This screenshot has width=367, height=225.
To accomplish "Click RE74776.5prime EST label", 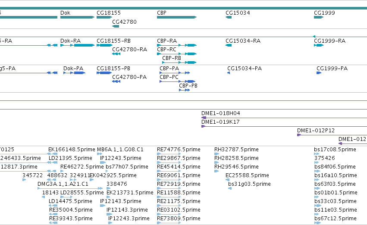I will tap(179, 150).
